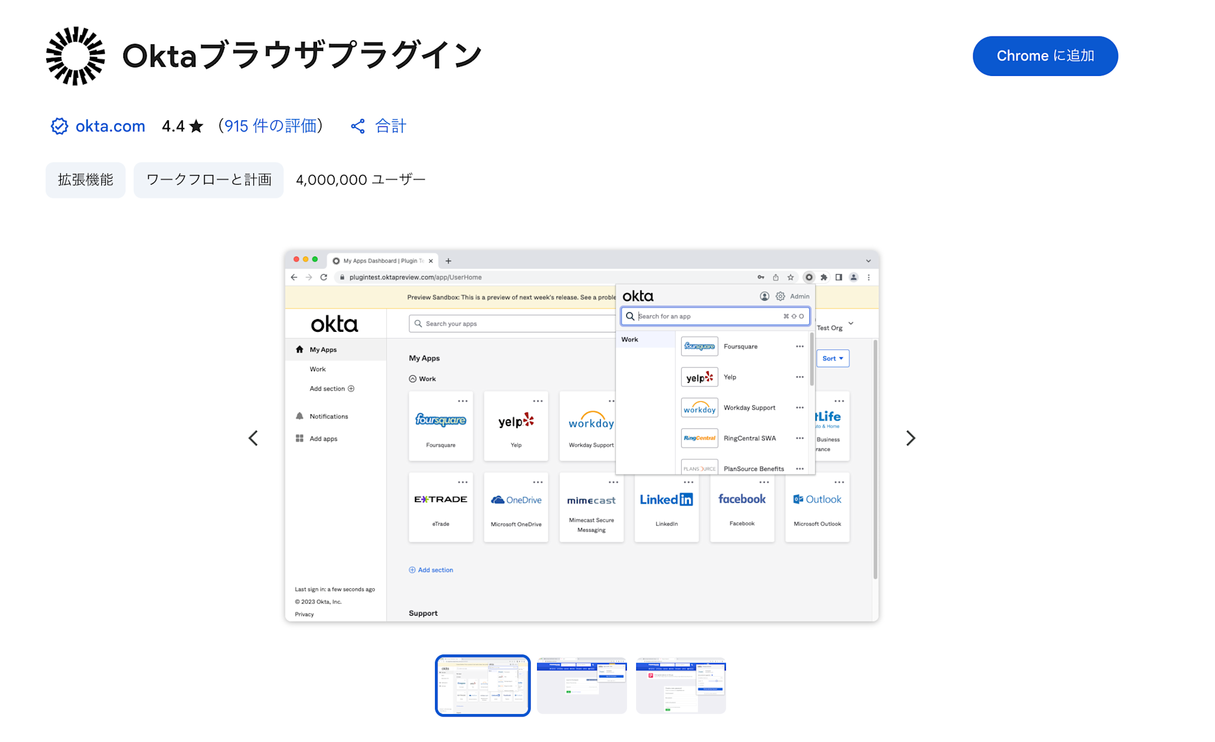The image size is (1215, 742).
Task: Click the password key icon in the address bar
Action: click(761, 277)
